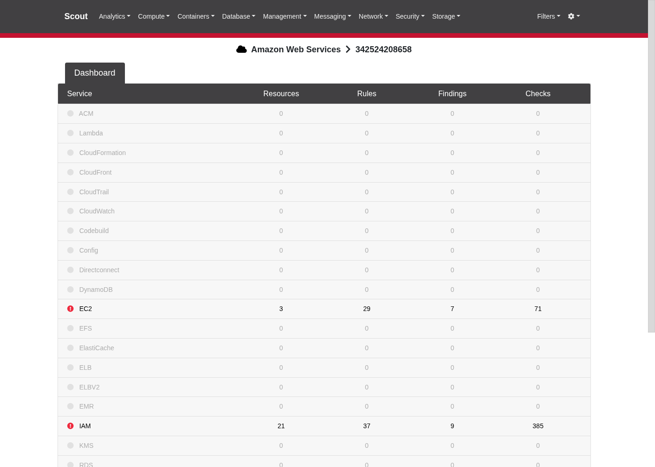Screen dimensions: 655x467
Task: Click the account number 342524208658
Action: coord(384,50)
